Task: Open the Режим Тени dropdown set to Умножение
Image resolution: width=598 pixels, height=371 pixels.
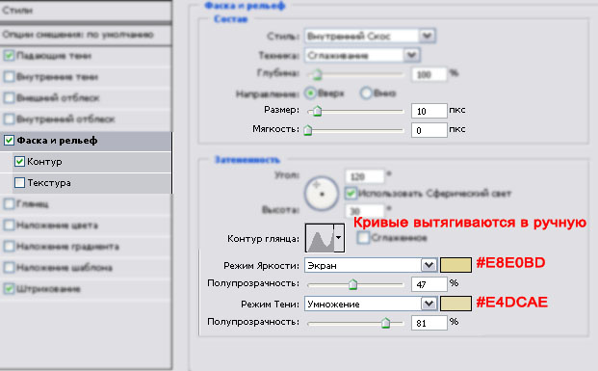Action: point(371,304)
